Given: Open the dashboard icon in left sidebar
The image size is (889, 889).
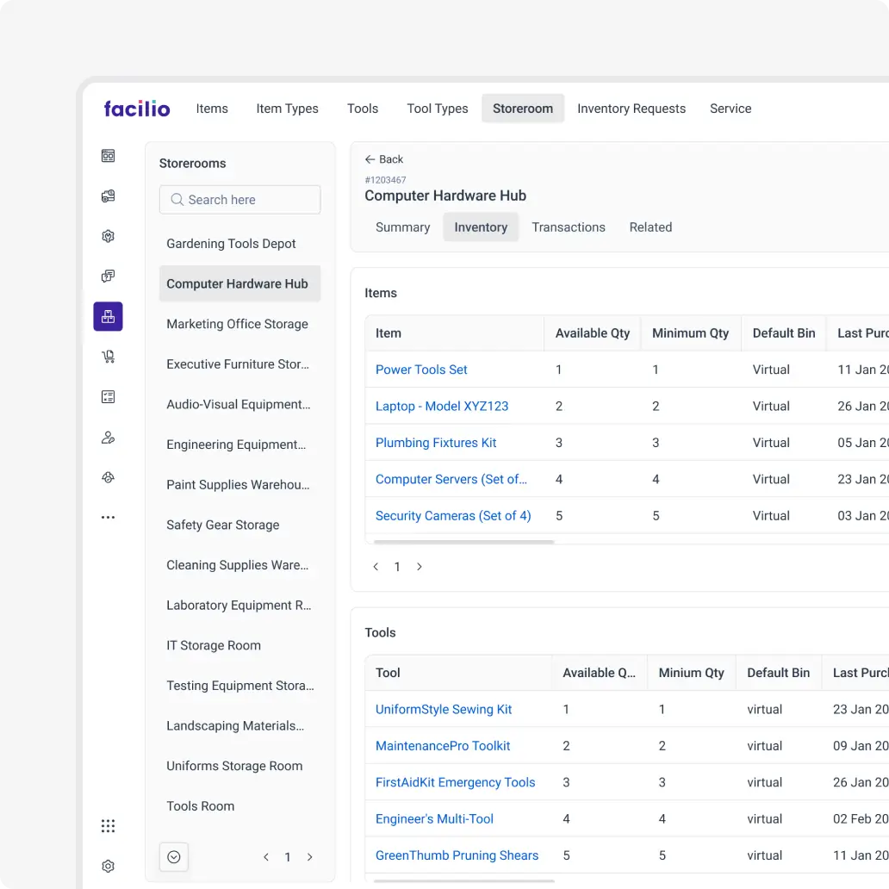Looking at the screenshot, I should point(108,156).
